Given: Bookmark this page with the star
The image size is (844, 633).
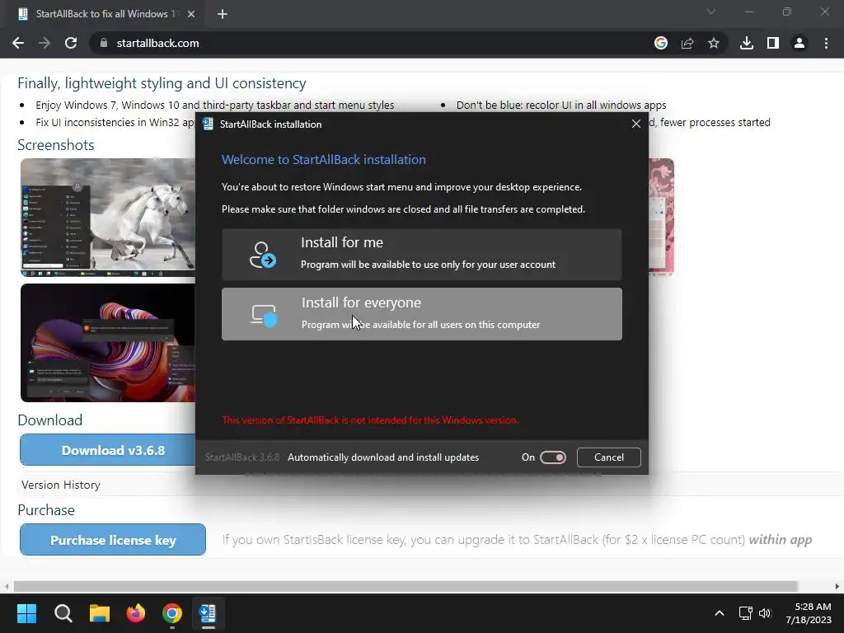Looking at the screenshot, I should click(714, 43).
